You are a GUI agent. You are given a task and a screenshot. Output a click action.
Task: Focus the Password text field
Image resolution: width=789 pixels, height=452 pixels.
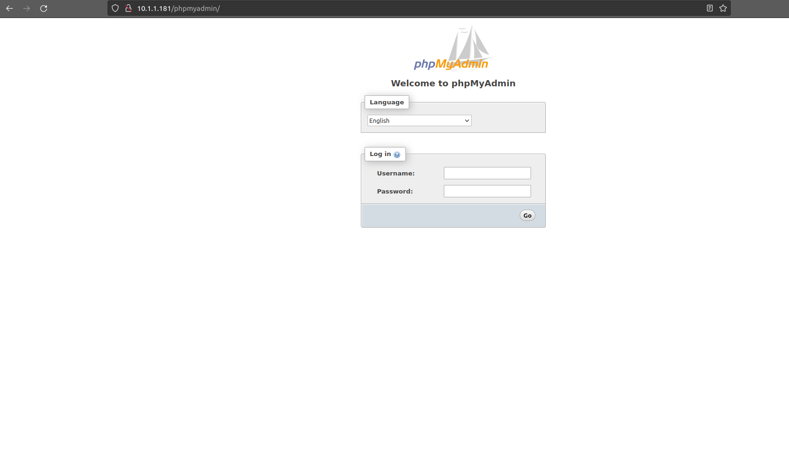pos(487,191)
